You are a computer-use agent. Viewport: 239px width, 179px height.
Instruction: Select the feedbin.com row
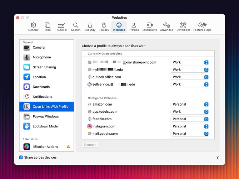point(102,119)
